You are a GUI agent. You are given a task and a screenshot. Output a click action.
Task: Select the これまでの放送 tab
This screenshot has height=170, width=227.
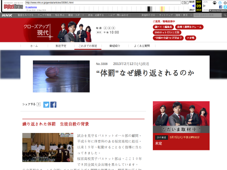click(x=88, y=46)
